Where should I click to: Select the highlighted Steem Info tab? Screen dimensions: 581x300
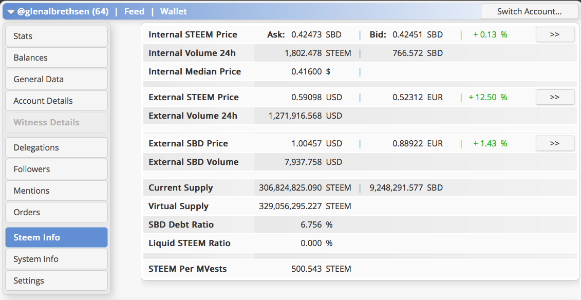57,237
